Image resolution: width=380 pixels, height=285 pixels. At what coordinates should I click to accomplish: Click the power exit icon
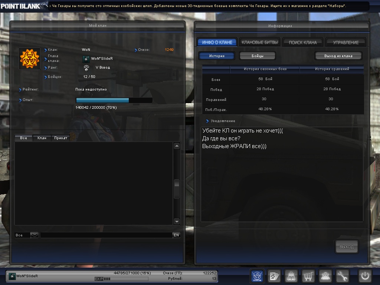point(365,276)
